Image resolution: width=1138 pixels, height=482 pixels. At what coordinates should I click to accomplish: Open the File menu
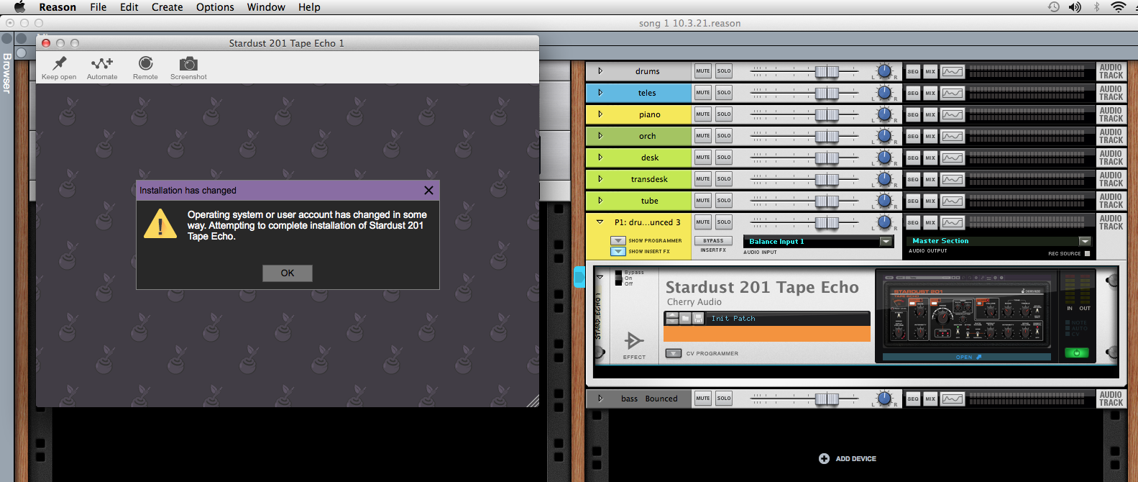point(98,7)
